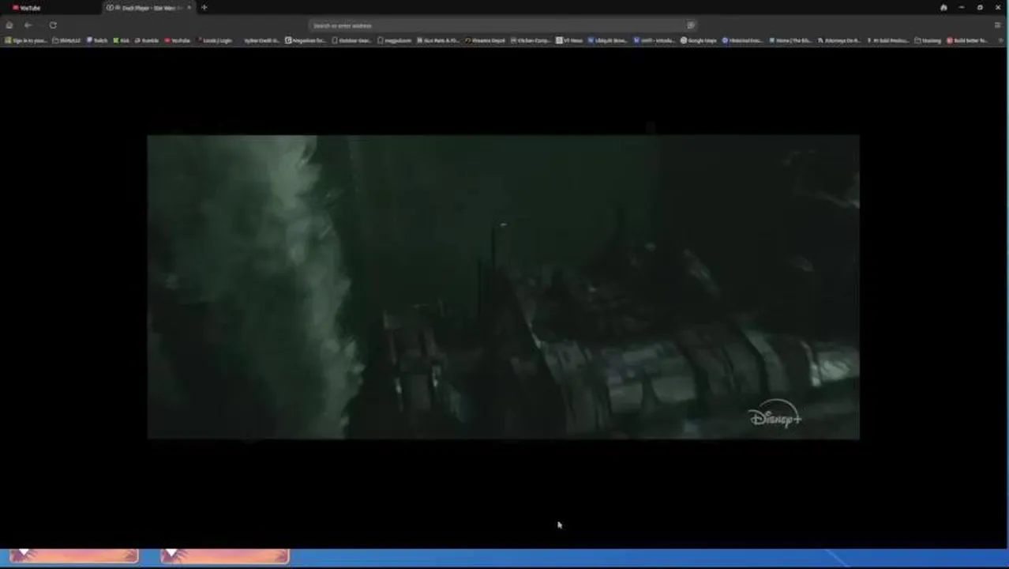This screenshot has height=569, width=1009.
Task: Open the Rumble bookmark
Action: (x=147, y=40)
